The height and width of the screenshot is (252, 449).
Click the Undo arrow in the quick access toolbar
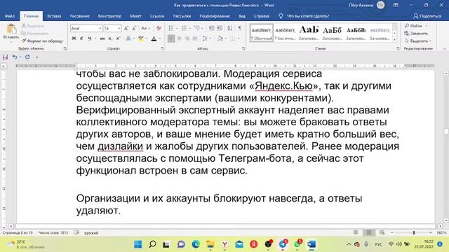pyautogui.click(x=14, y=57)
